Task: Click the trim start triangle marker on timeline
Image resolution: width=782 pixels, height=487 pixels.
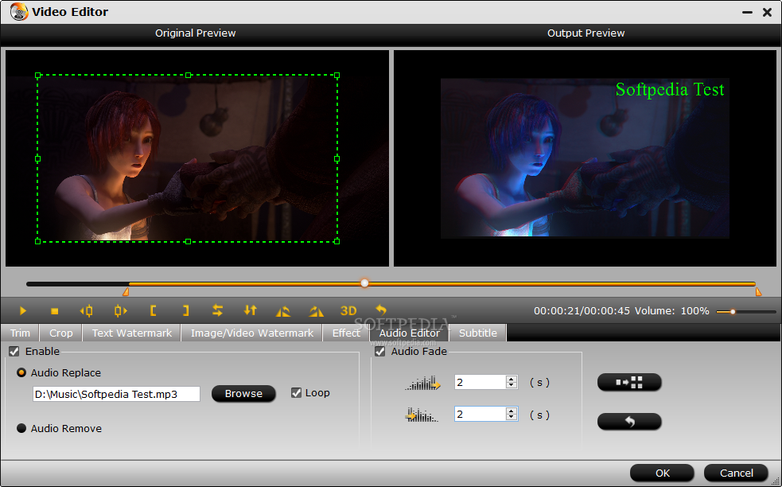Action: click(x=126, y=291)
